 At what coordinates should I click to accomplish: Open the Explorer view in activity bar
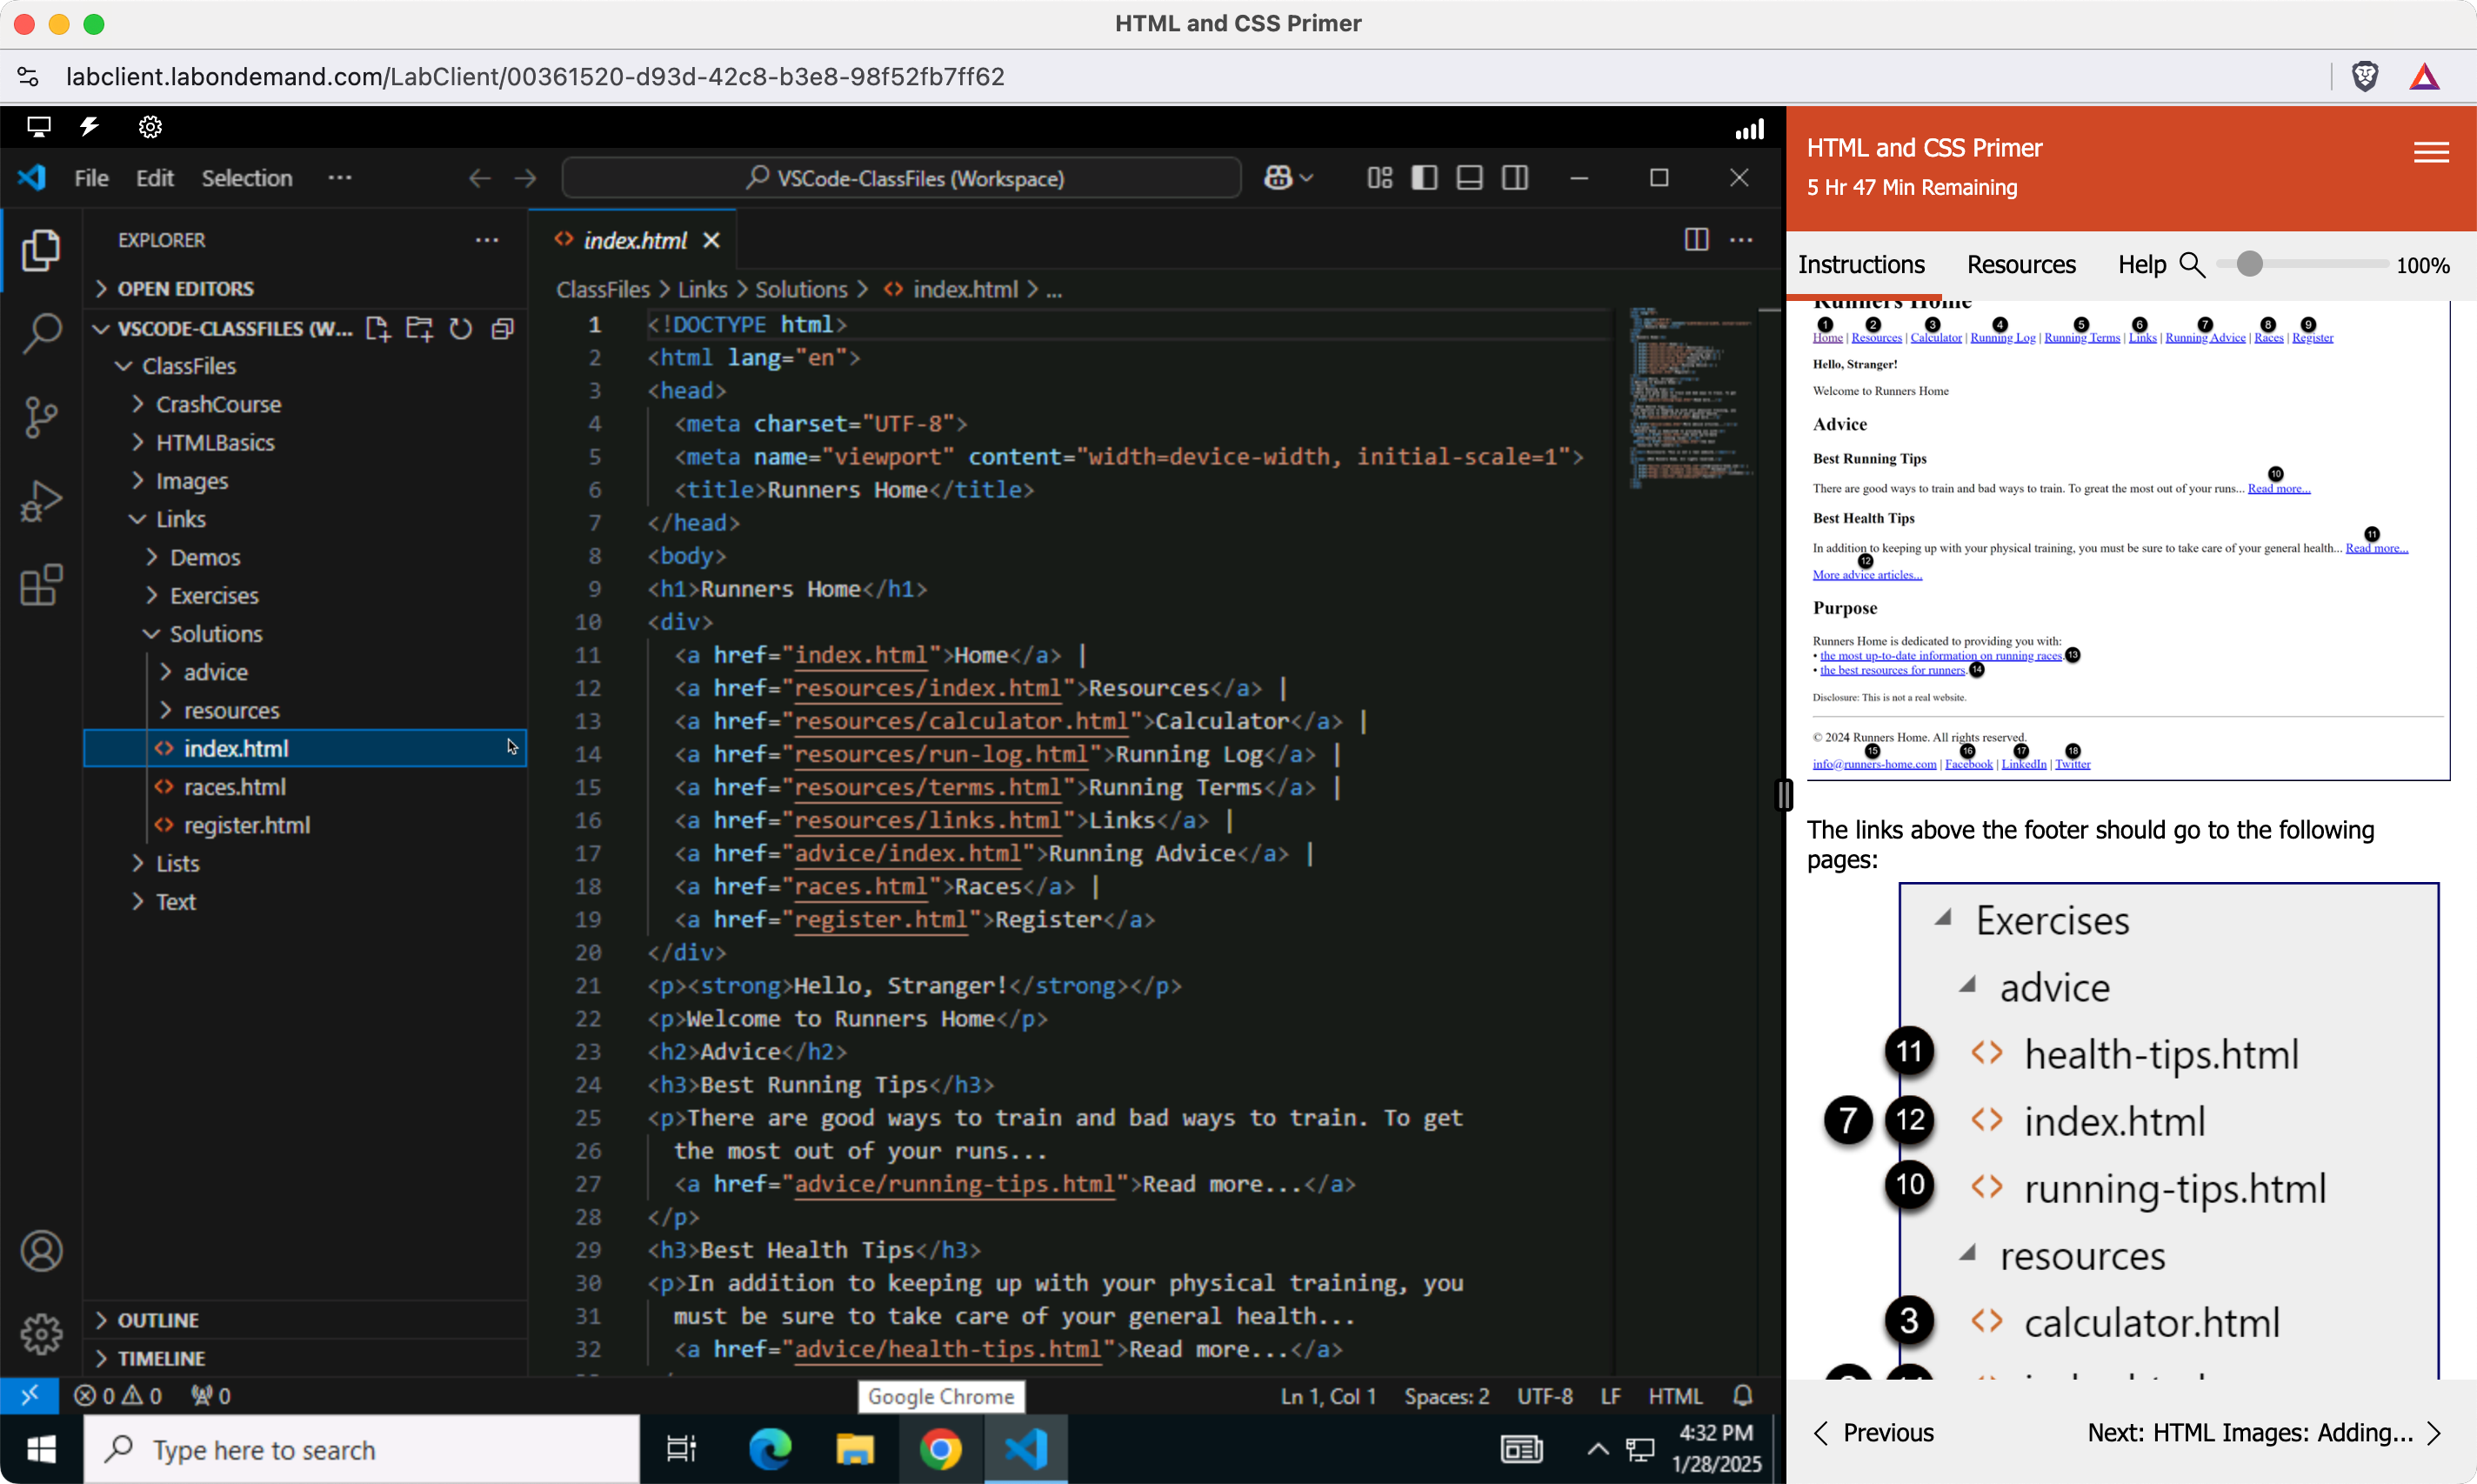(x=41, y=250)
